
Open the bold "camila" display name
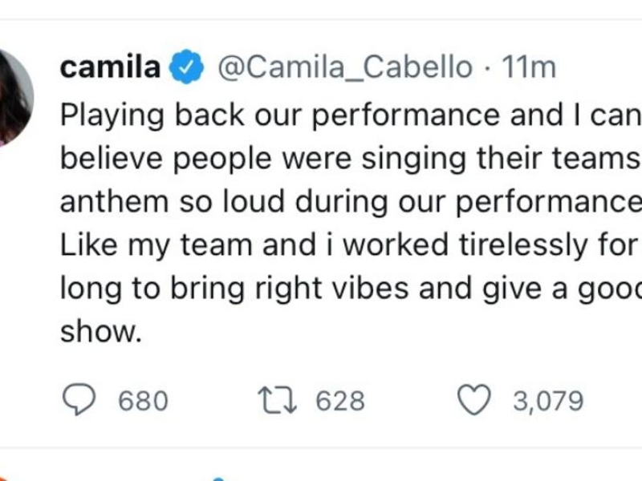click(110, 67)
